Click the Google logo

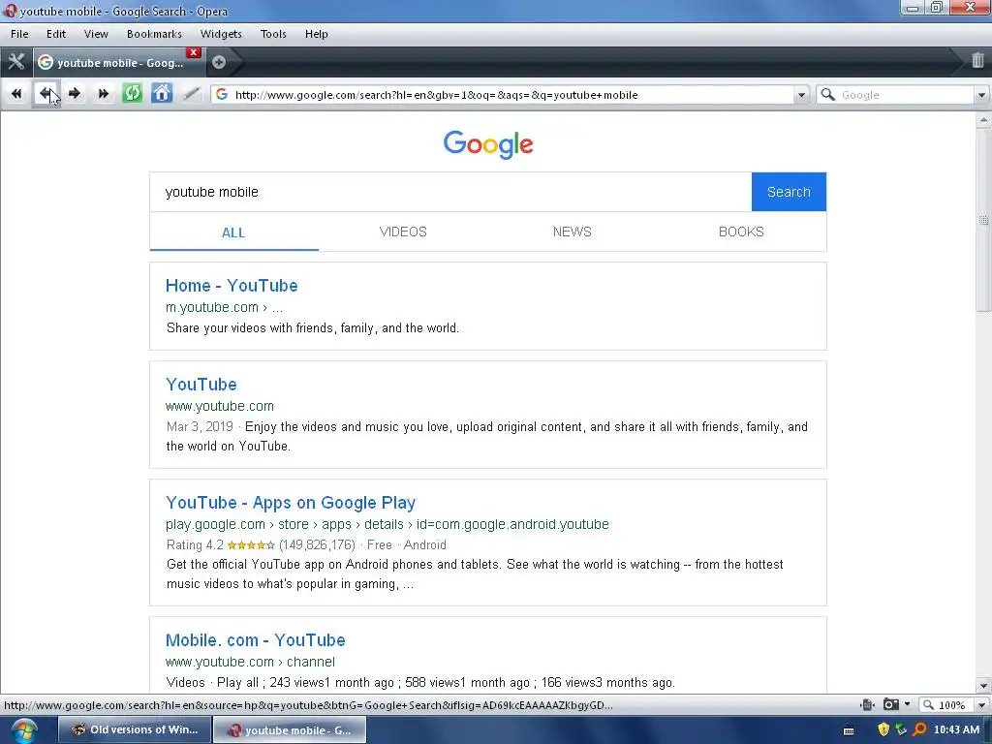pos(488,145)
